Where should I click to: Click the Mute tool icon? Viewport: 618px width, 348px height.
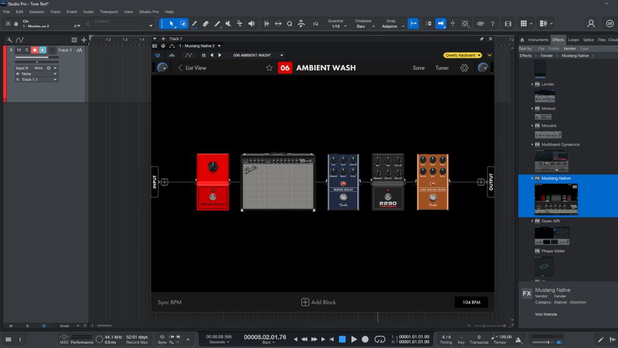tap(228, 24)
